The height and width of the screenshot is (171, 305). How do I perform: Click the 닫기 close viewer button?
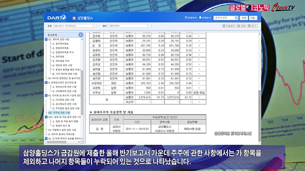click(x=252, y=26)
